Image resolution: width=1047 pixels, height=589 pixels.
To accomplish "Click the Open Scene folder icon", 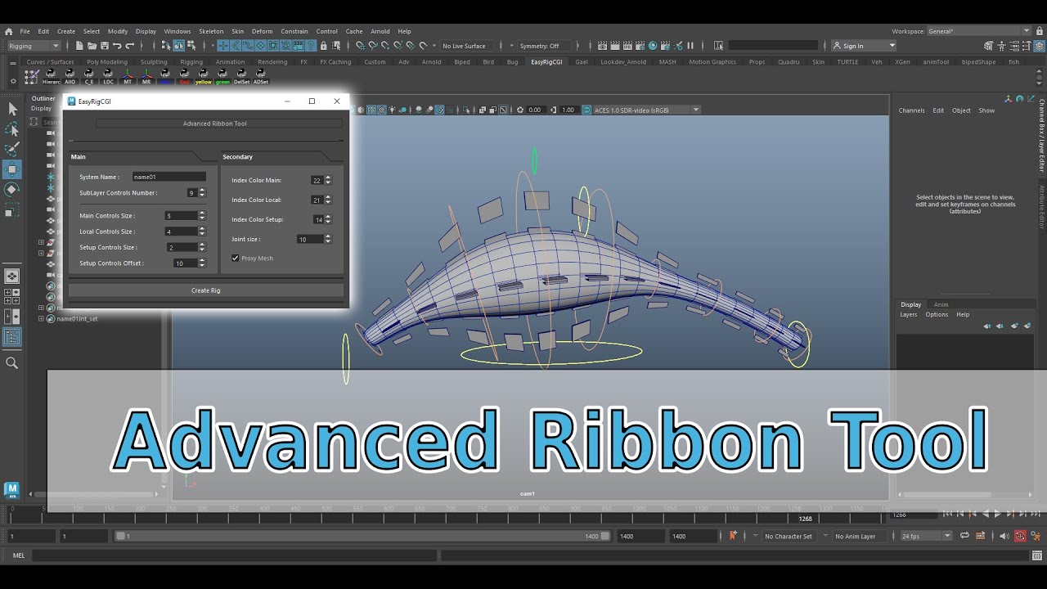I will click(92, 46).
